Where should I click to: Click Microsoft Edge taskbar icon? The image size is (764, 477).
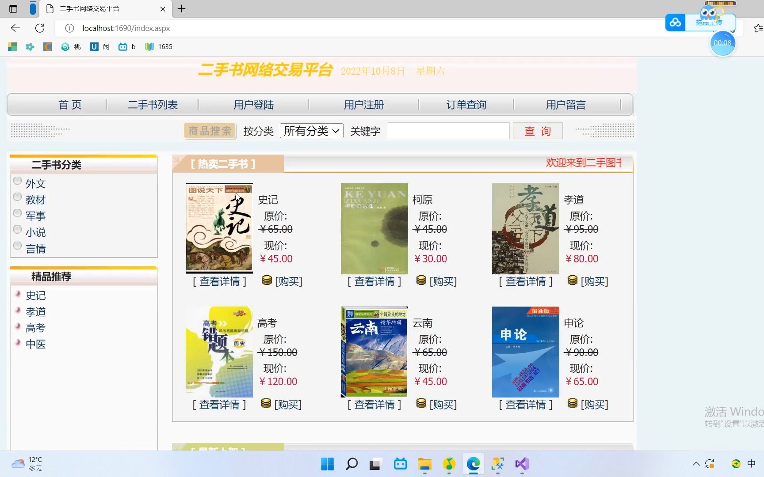[473, 464]
